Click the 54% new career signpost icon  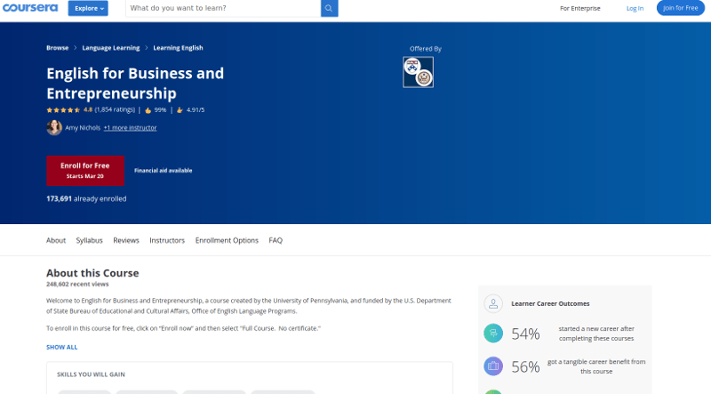coord(493,334)
